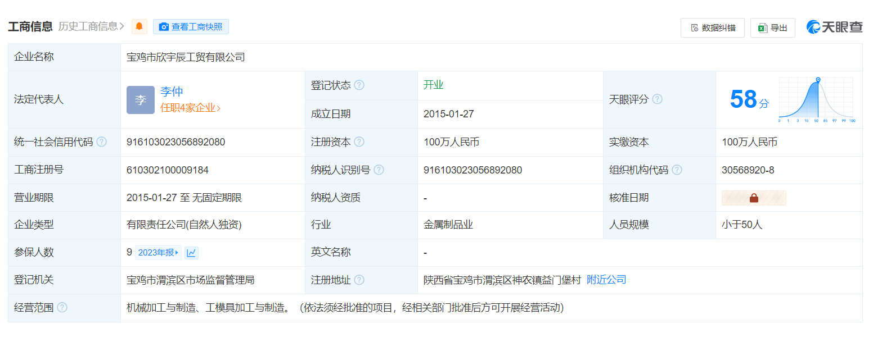Click registration number 610302100009184
Screen dimensions: 873x351
click(x=168, y=170)
